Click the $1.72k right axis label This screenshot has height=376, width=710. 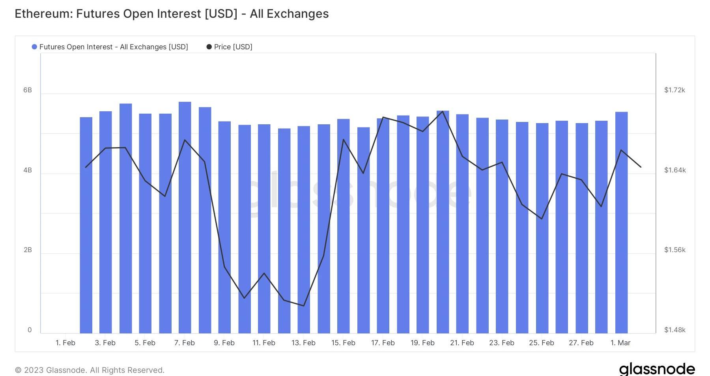pyautogui.click(x=674, y=90)
